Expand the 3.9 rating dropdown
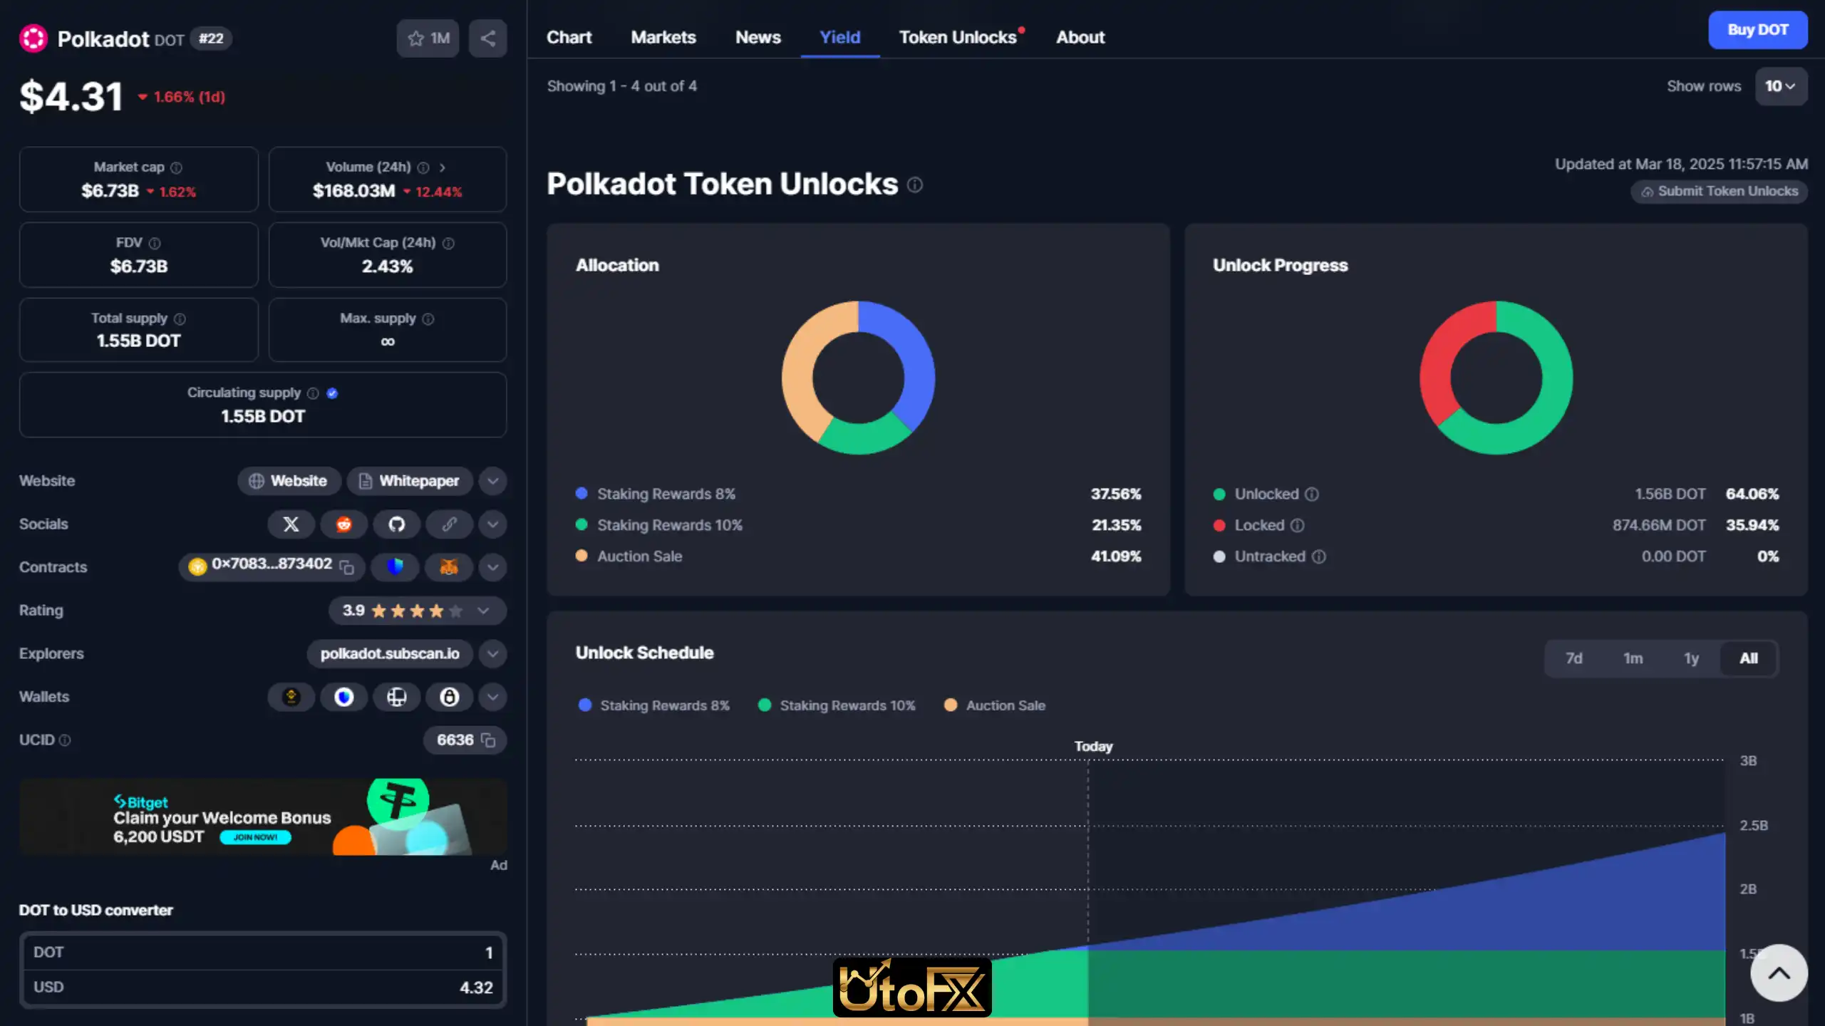Image resolution: width=1825 pixels, height=1026 pixels. point(483,611)
